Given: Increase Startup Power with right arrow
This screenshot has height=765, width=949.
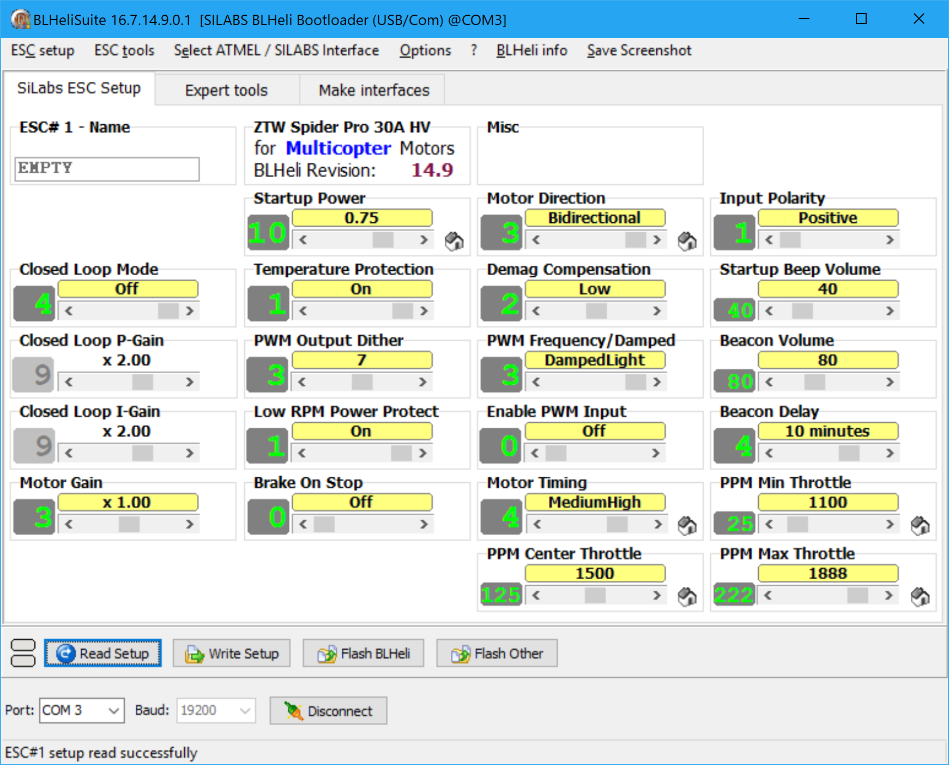Looking at the screenshot, I should point(424,240).
